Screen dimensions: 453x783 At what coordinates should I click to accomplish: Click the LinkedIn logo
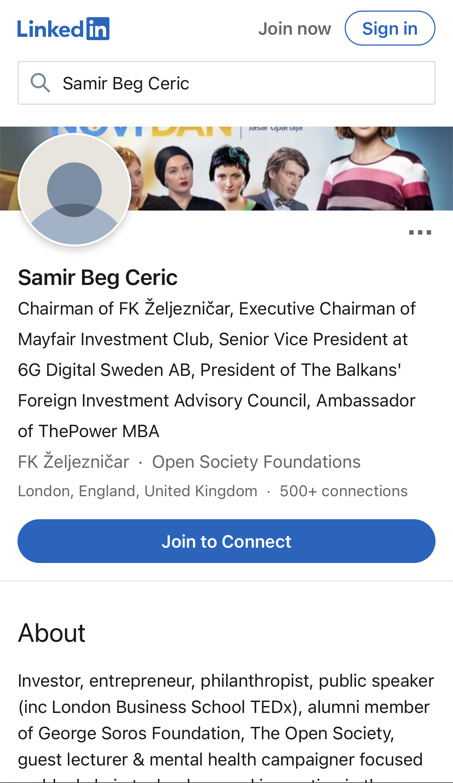pos(63,29)
